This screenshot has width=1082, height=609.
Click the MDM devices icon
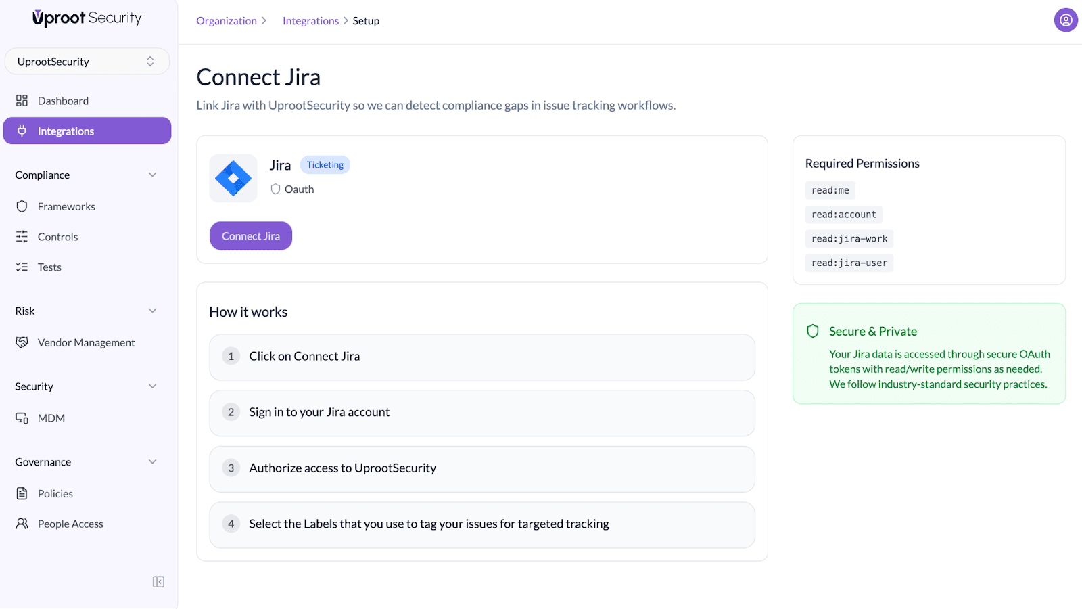22,418
